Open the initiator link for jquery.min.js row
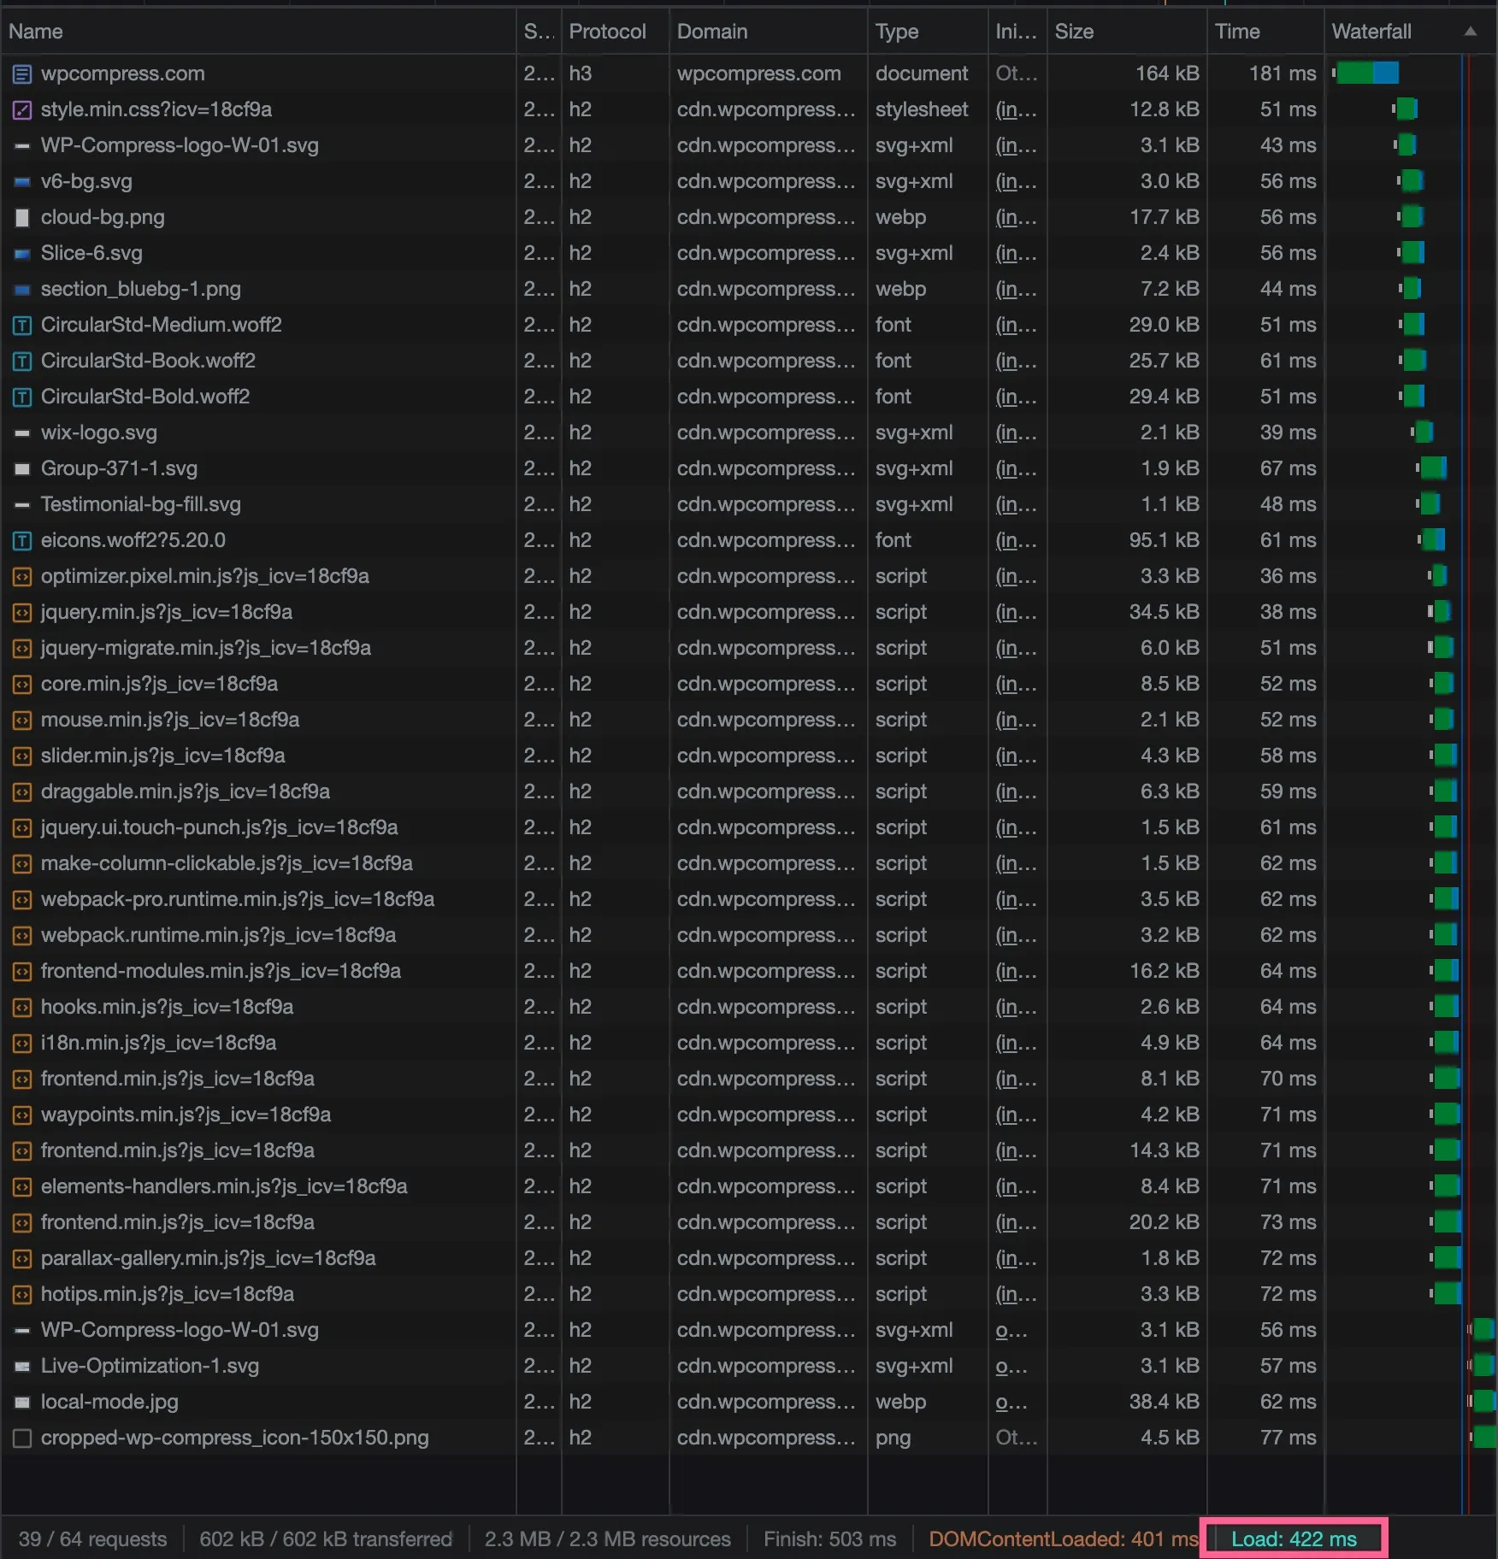This screenshot has width=1498, height=1559. coord(1016,613)
